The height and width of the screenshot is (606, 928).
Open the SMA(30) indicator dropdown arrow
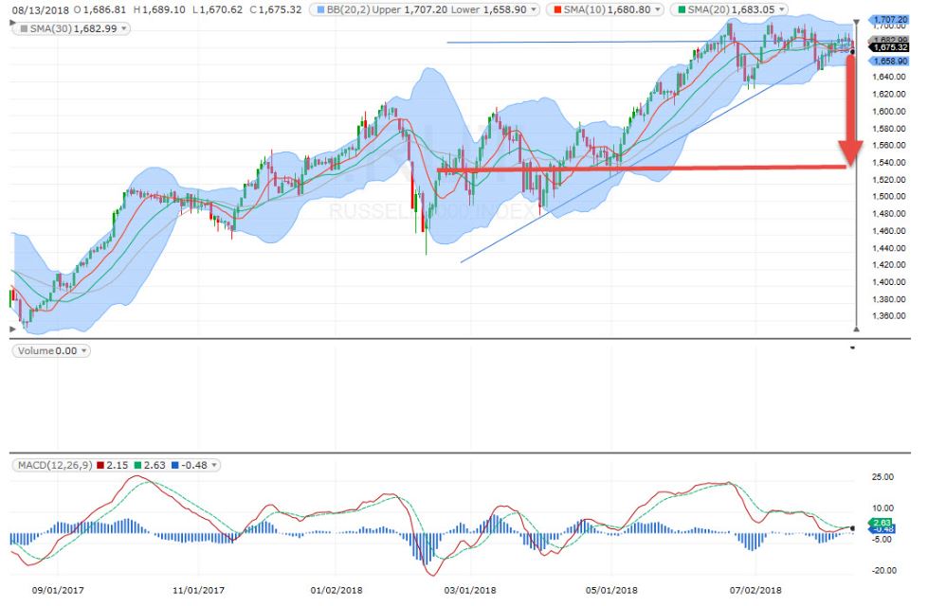tap(123, 28)
